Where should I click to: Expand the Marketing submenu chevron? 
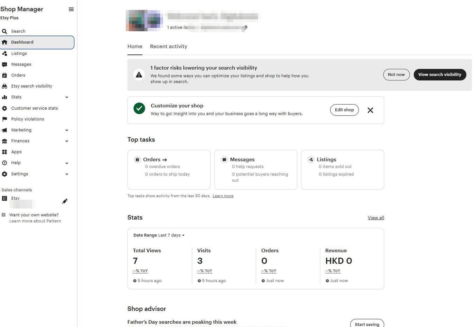[x=67, y=130]
